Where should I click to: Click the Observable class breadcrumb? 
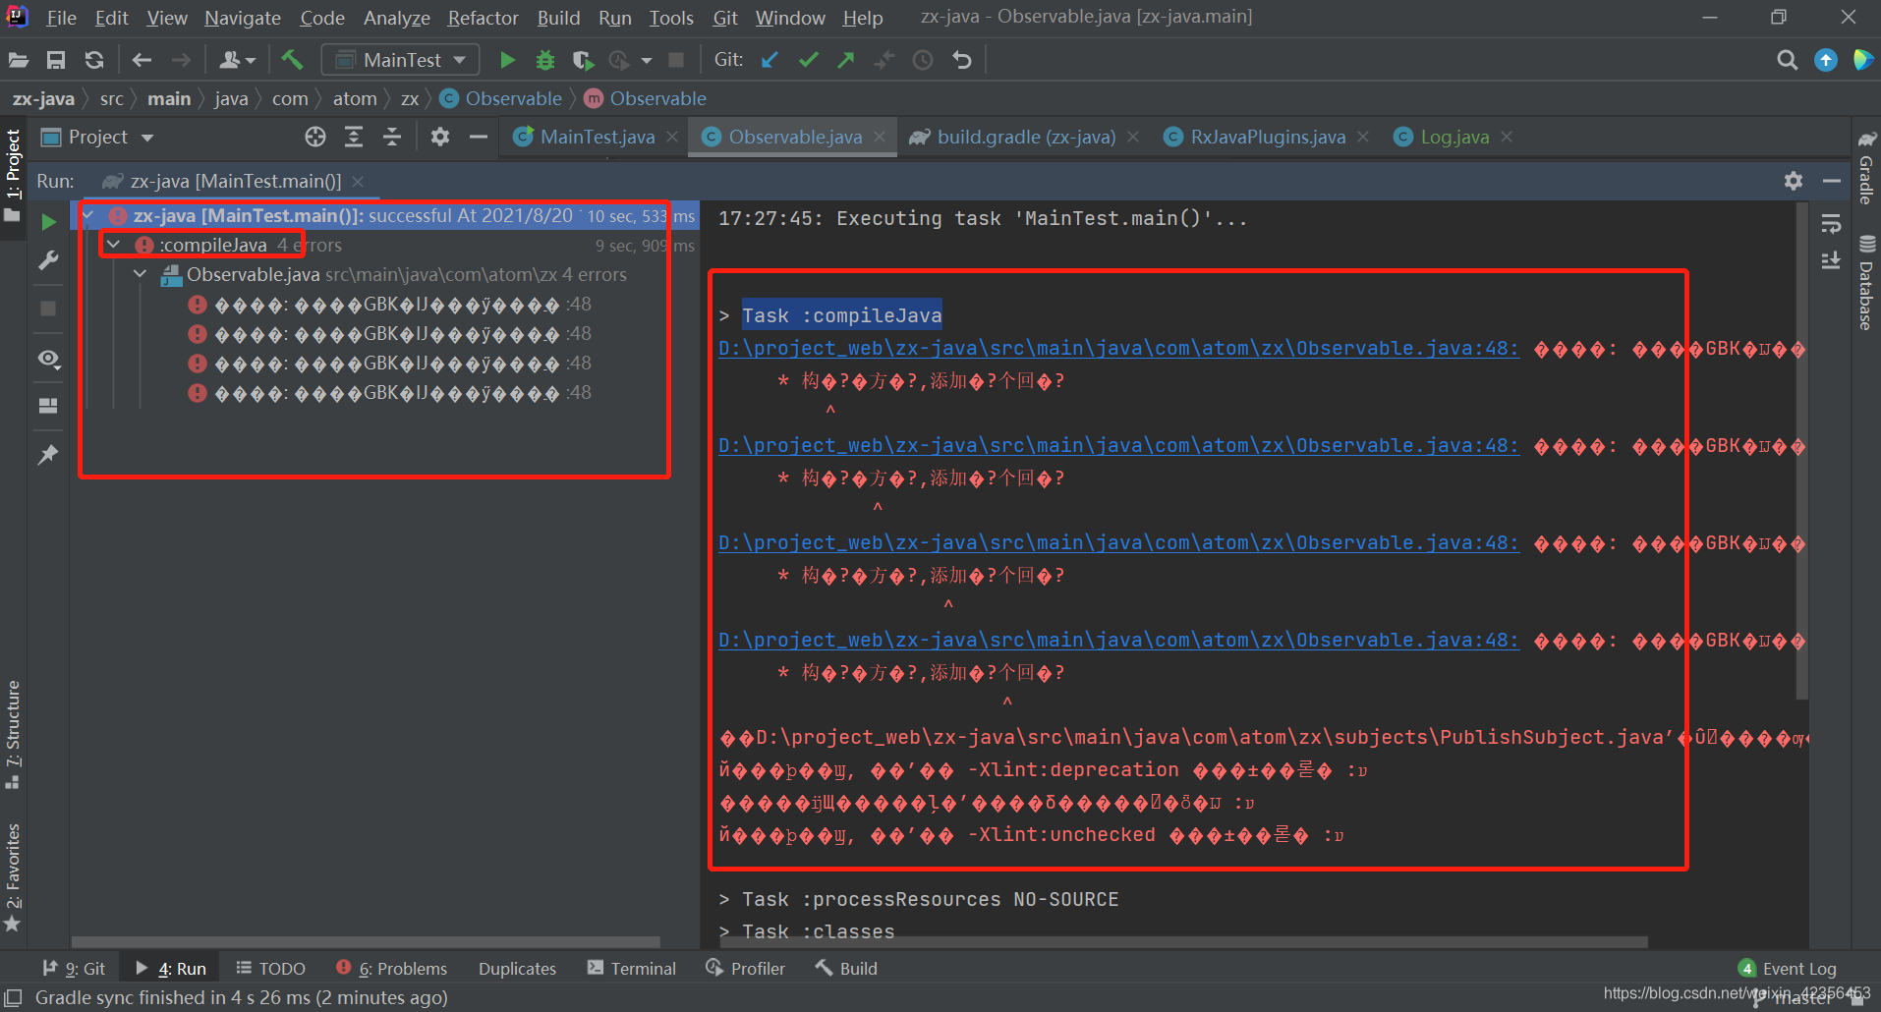click(x=501, y=98)
